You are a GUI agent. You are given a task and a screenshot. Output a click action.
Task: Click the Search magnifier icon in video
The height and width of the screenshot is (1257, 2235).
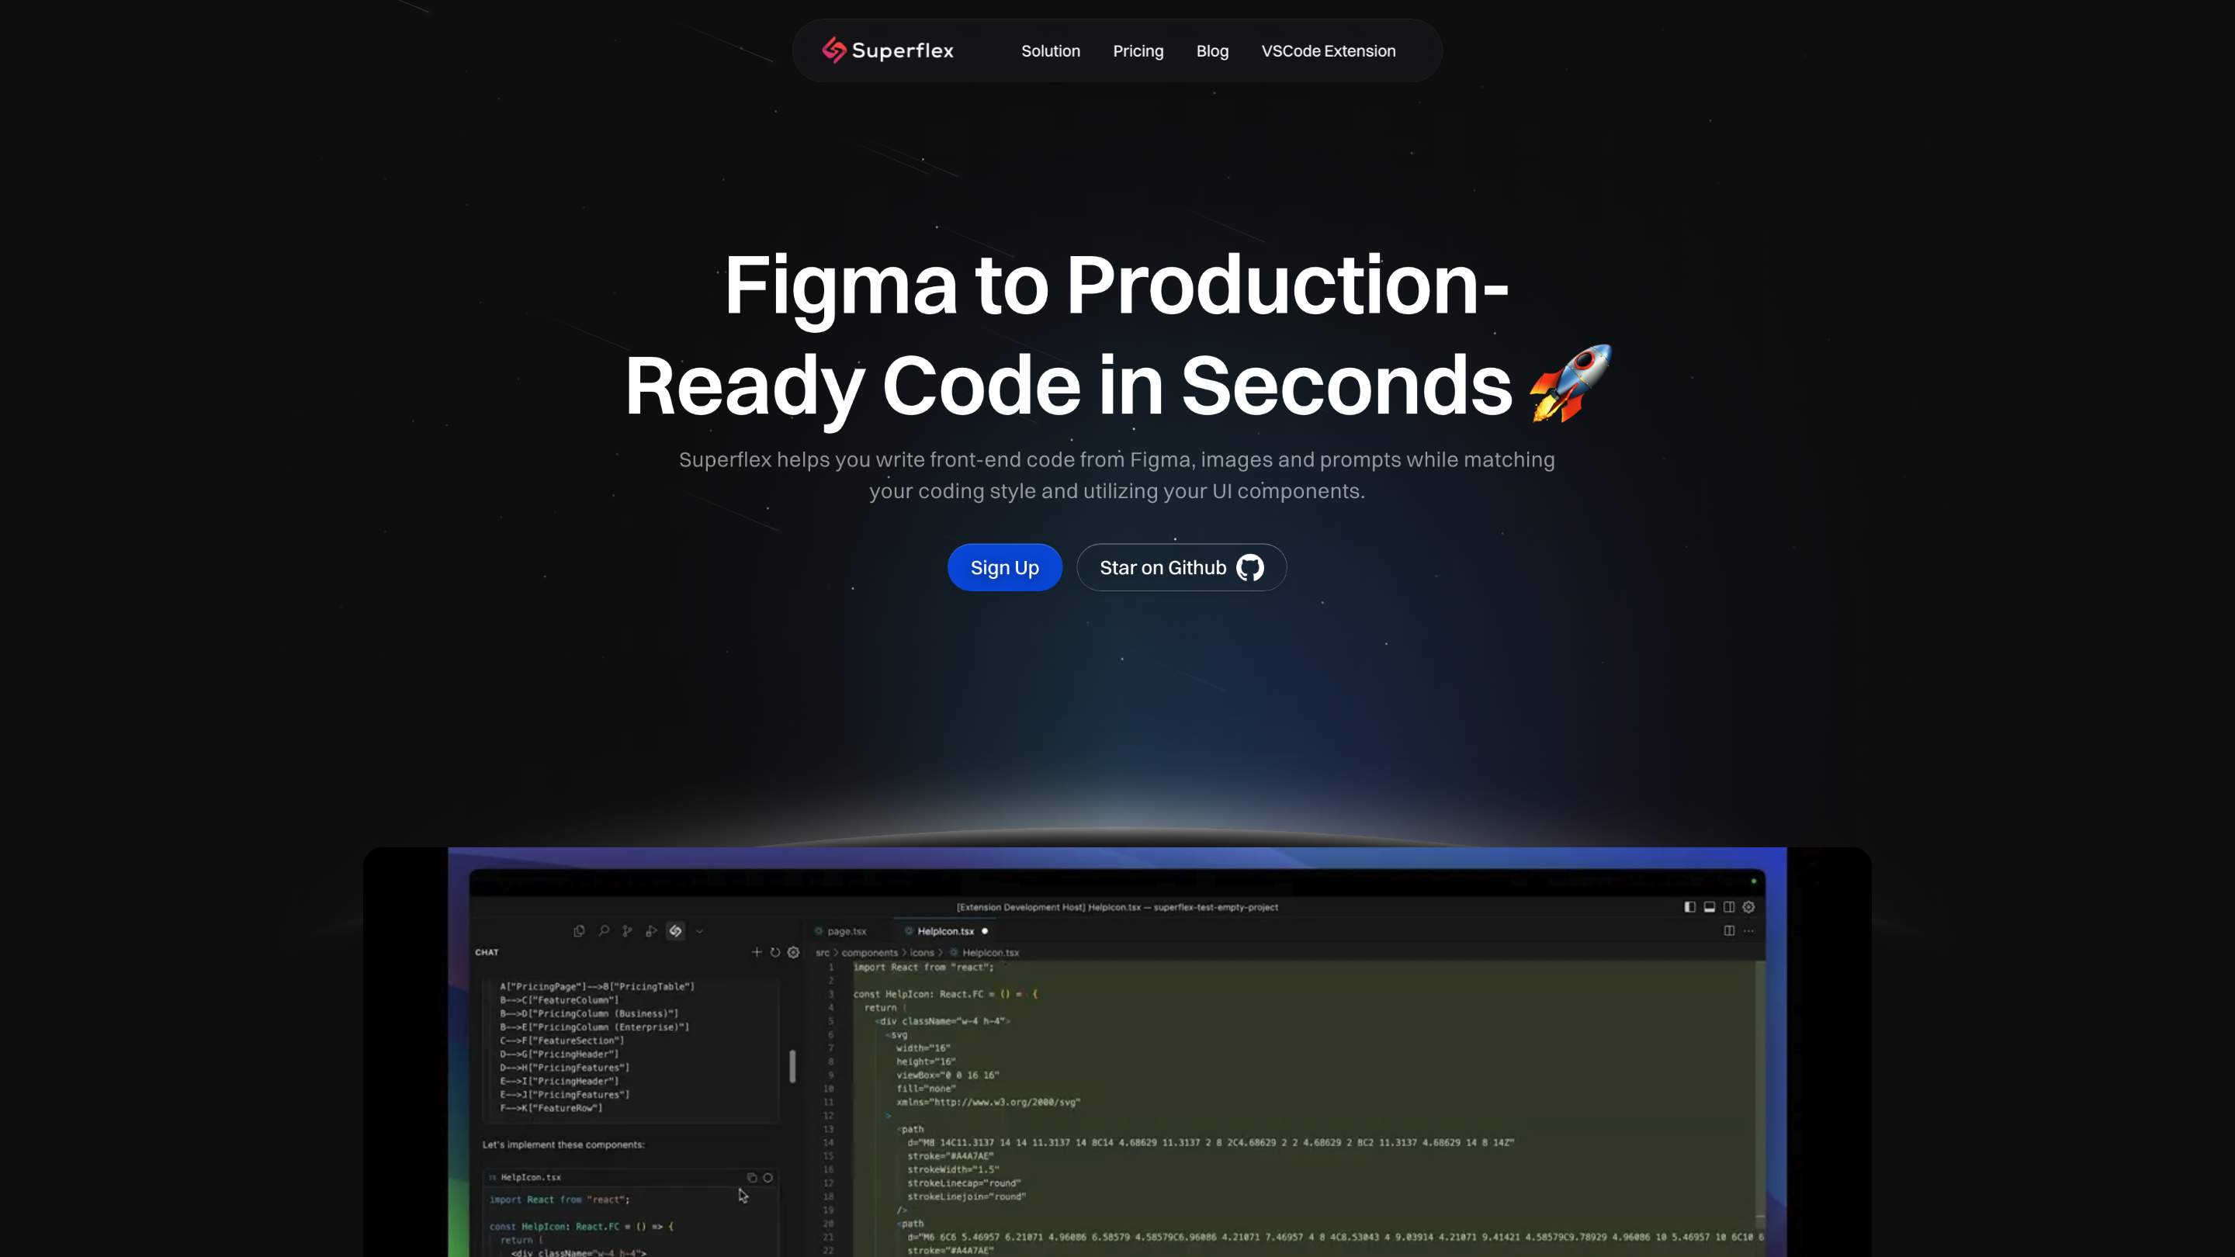[604, 931]
